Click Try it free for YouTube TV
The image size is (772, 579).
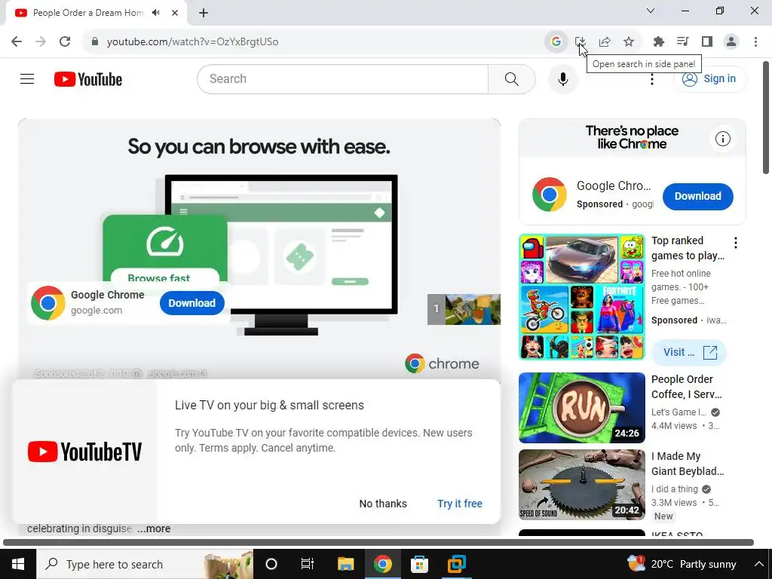tap(460, 504)
